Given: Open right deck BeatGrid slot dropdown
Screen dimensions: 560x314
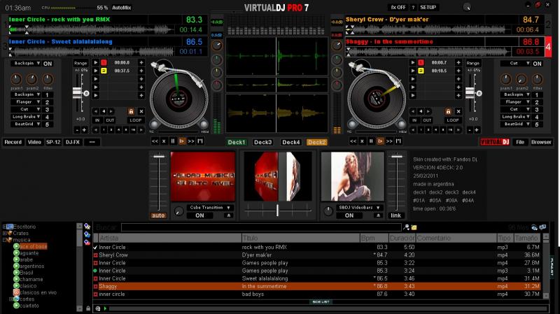Looking at the screenshot, I should pos(516,124).
